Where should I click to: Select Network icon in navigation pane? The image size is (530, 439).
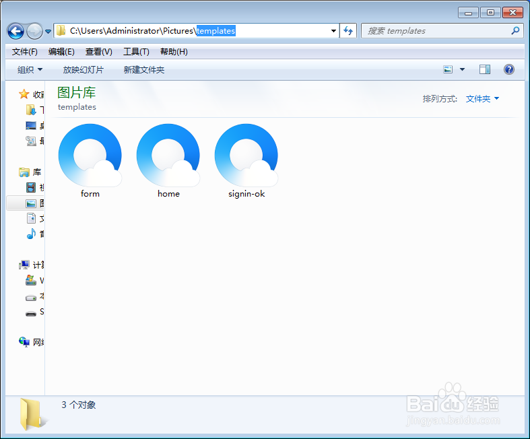pyautogui.click(x=24, y=342)
